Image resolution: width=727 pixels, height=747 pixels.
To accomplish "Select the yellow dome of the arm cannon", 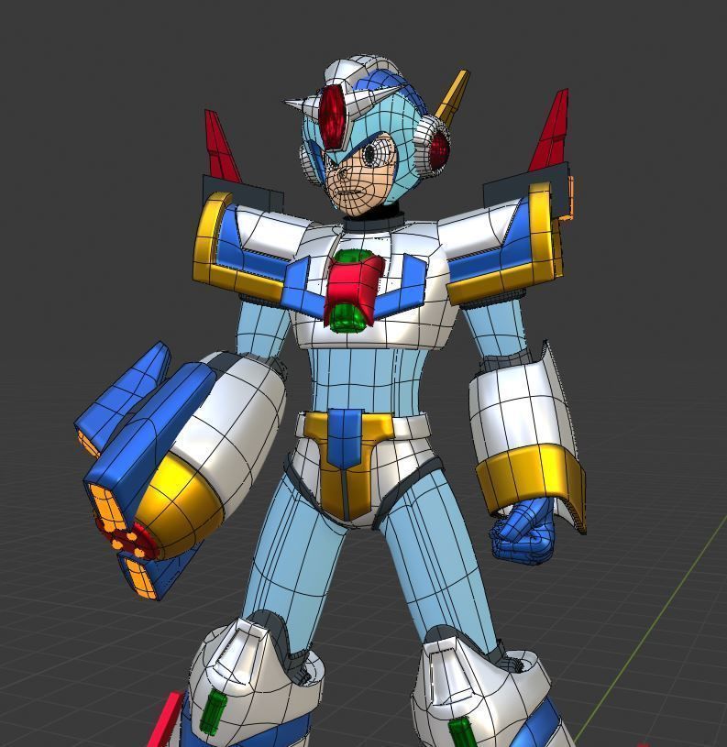I will pyautogui.click(x=180, y=504).
